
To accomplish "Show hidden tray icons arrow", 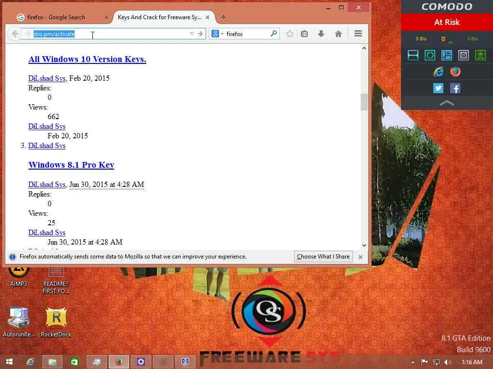I will [413, 362].
